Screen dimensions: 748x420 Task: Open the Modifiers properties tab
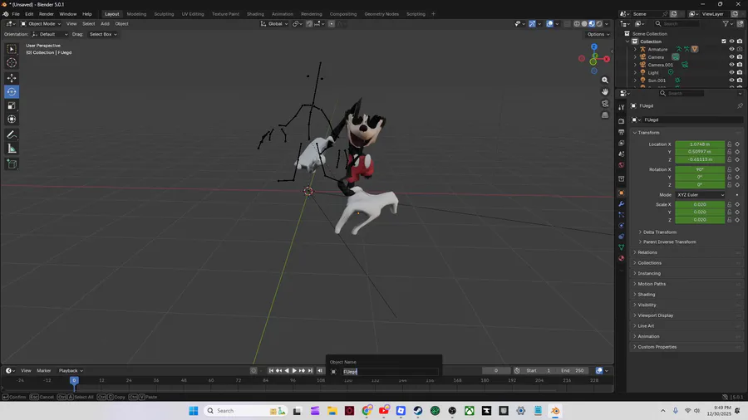tap(621, 204)
